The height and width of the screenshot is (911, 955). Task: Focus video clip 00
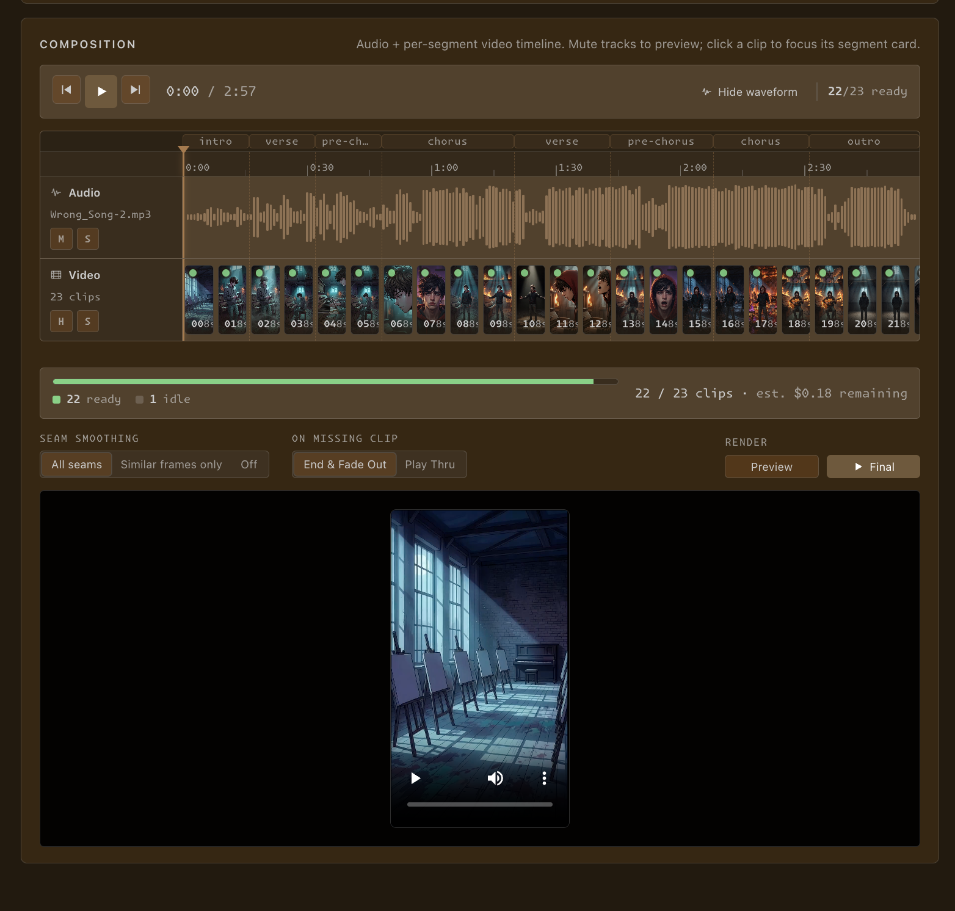(199, 299)
